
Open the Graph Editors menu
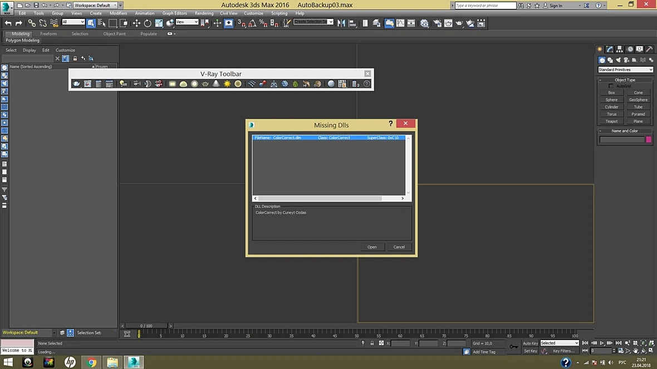(174, 13)
